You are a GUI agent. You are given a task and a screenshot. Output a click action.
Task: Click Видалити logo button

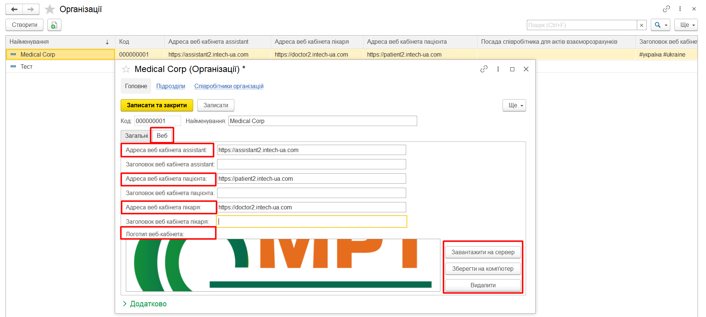483,285
